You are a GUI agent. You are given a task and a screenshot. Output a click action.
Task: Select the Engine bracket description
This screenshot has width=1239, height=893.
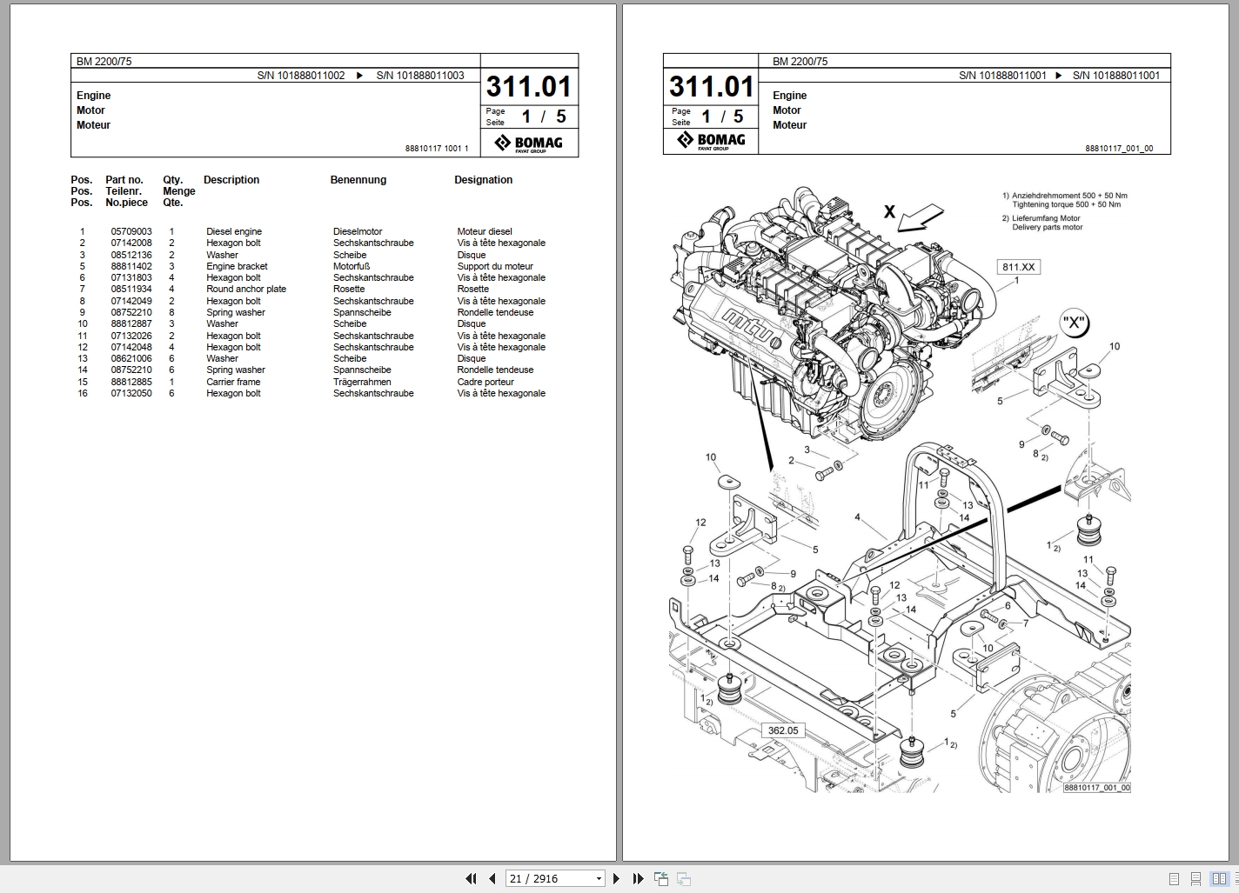[237, 267]
